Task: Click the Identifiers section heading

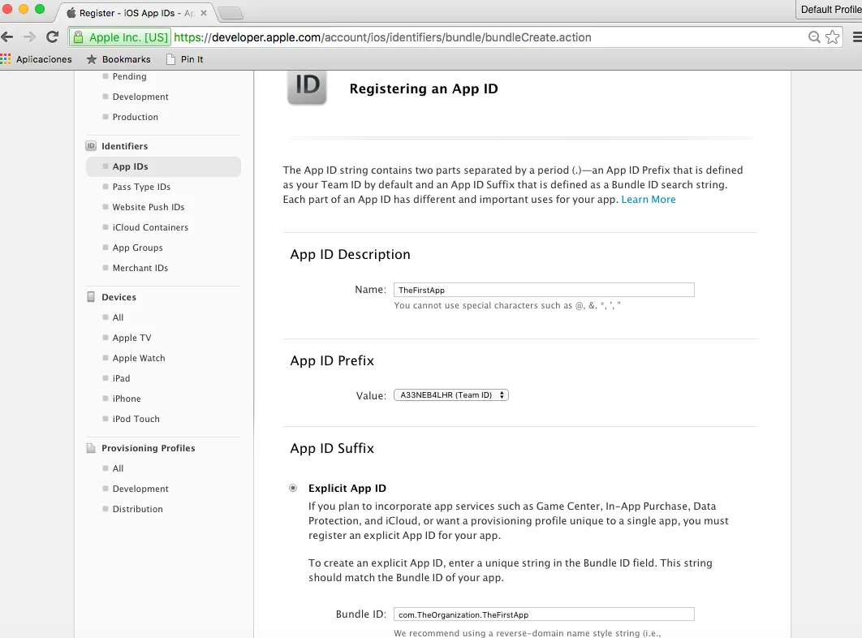Action: (x=124, y=146)
